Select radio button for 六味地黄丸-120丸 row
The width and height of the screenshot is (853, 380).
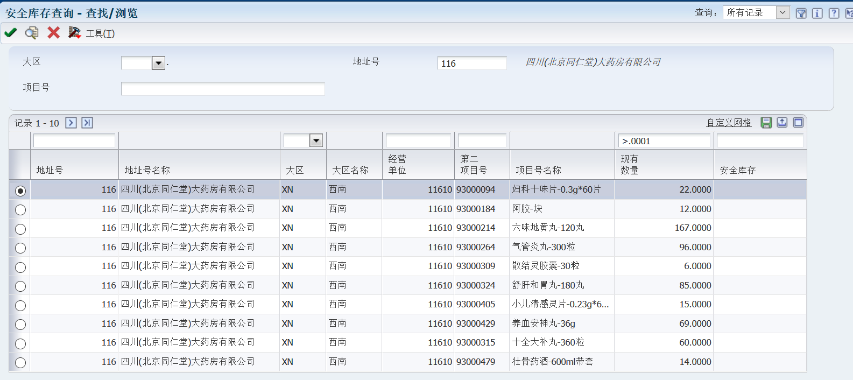pyautogui.click(x=20, y=229)
